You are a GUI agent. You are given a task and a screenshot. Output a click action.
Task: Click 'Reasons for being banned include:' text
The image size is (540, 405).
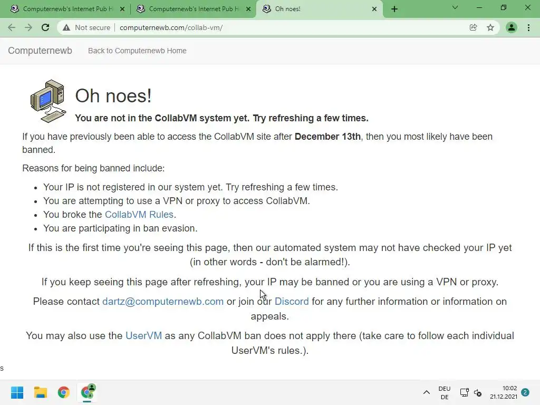pyautogui.click(x=93, y=168)
